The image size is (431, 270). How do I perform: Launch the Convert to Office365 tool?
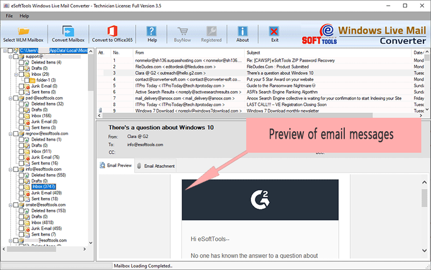(x=112, y=31)
